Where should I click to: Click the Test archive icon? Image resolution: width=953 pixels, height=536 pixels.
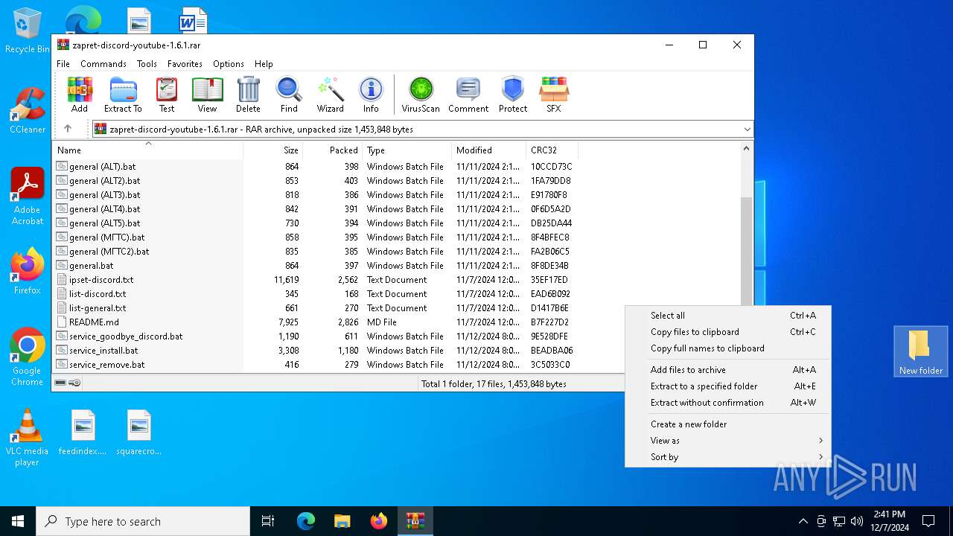(167, 95)
